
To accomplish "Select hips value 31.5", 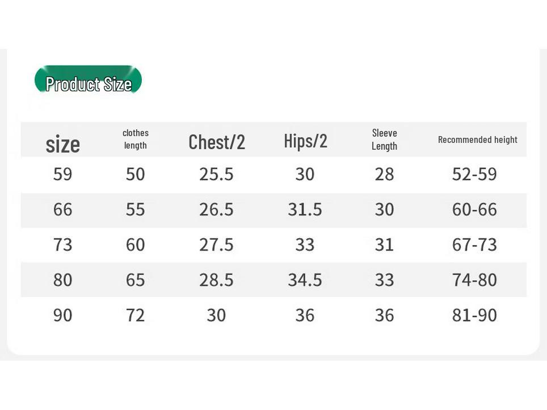I will click(x=305, y=209).
